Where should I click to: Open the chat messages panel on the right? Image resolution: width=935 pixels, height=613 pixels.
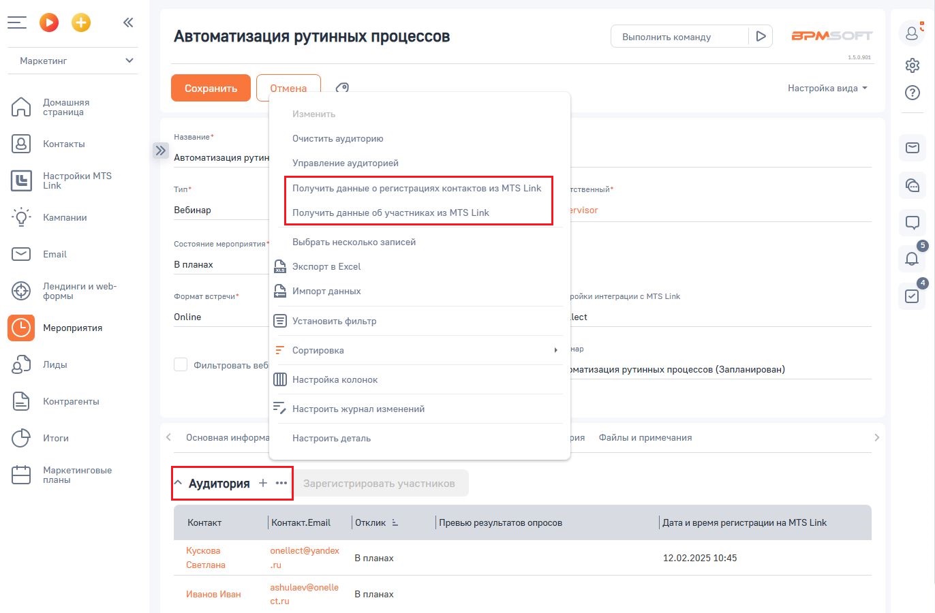click(912, 222)
